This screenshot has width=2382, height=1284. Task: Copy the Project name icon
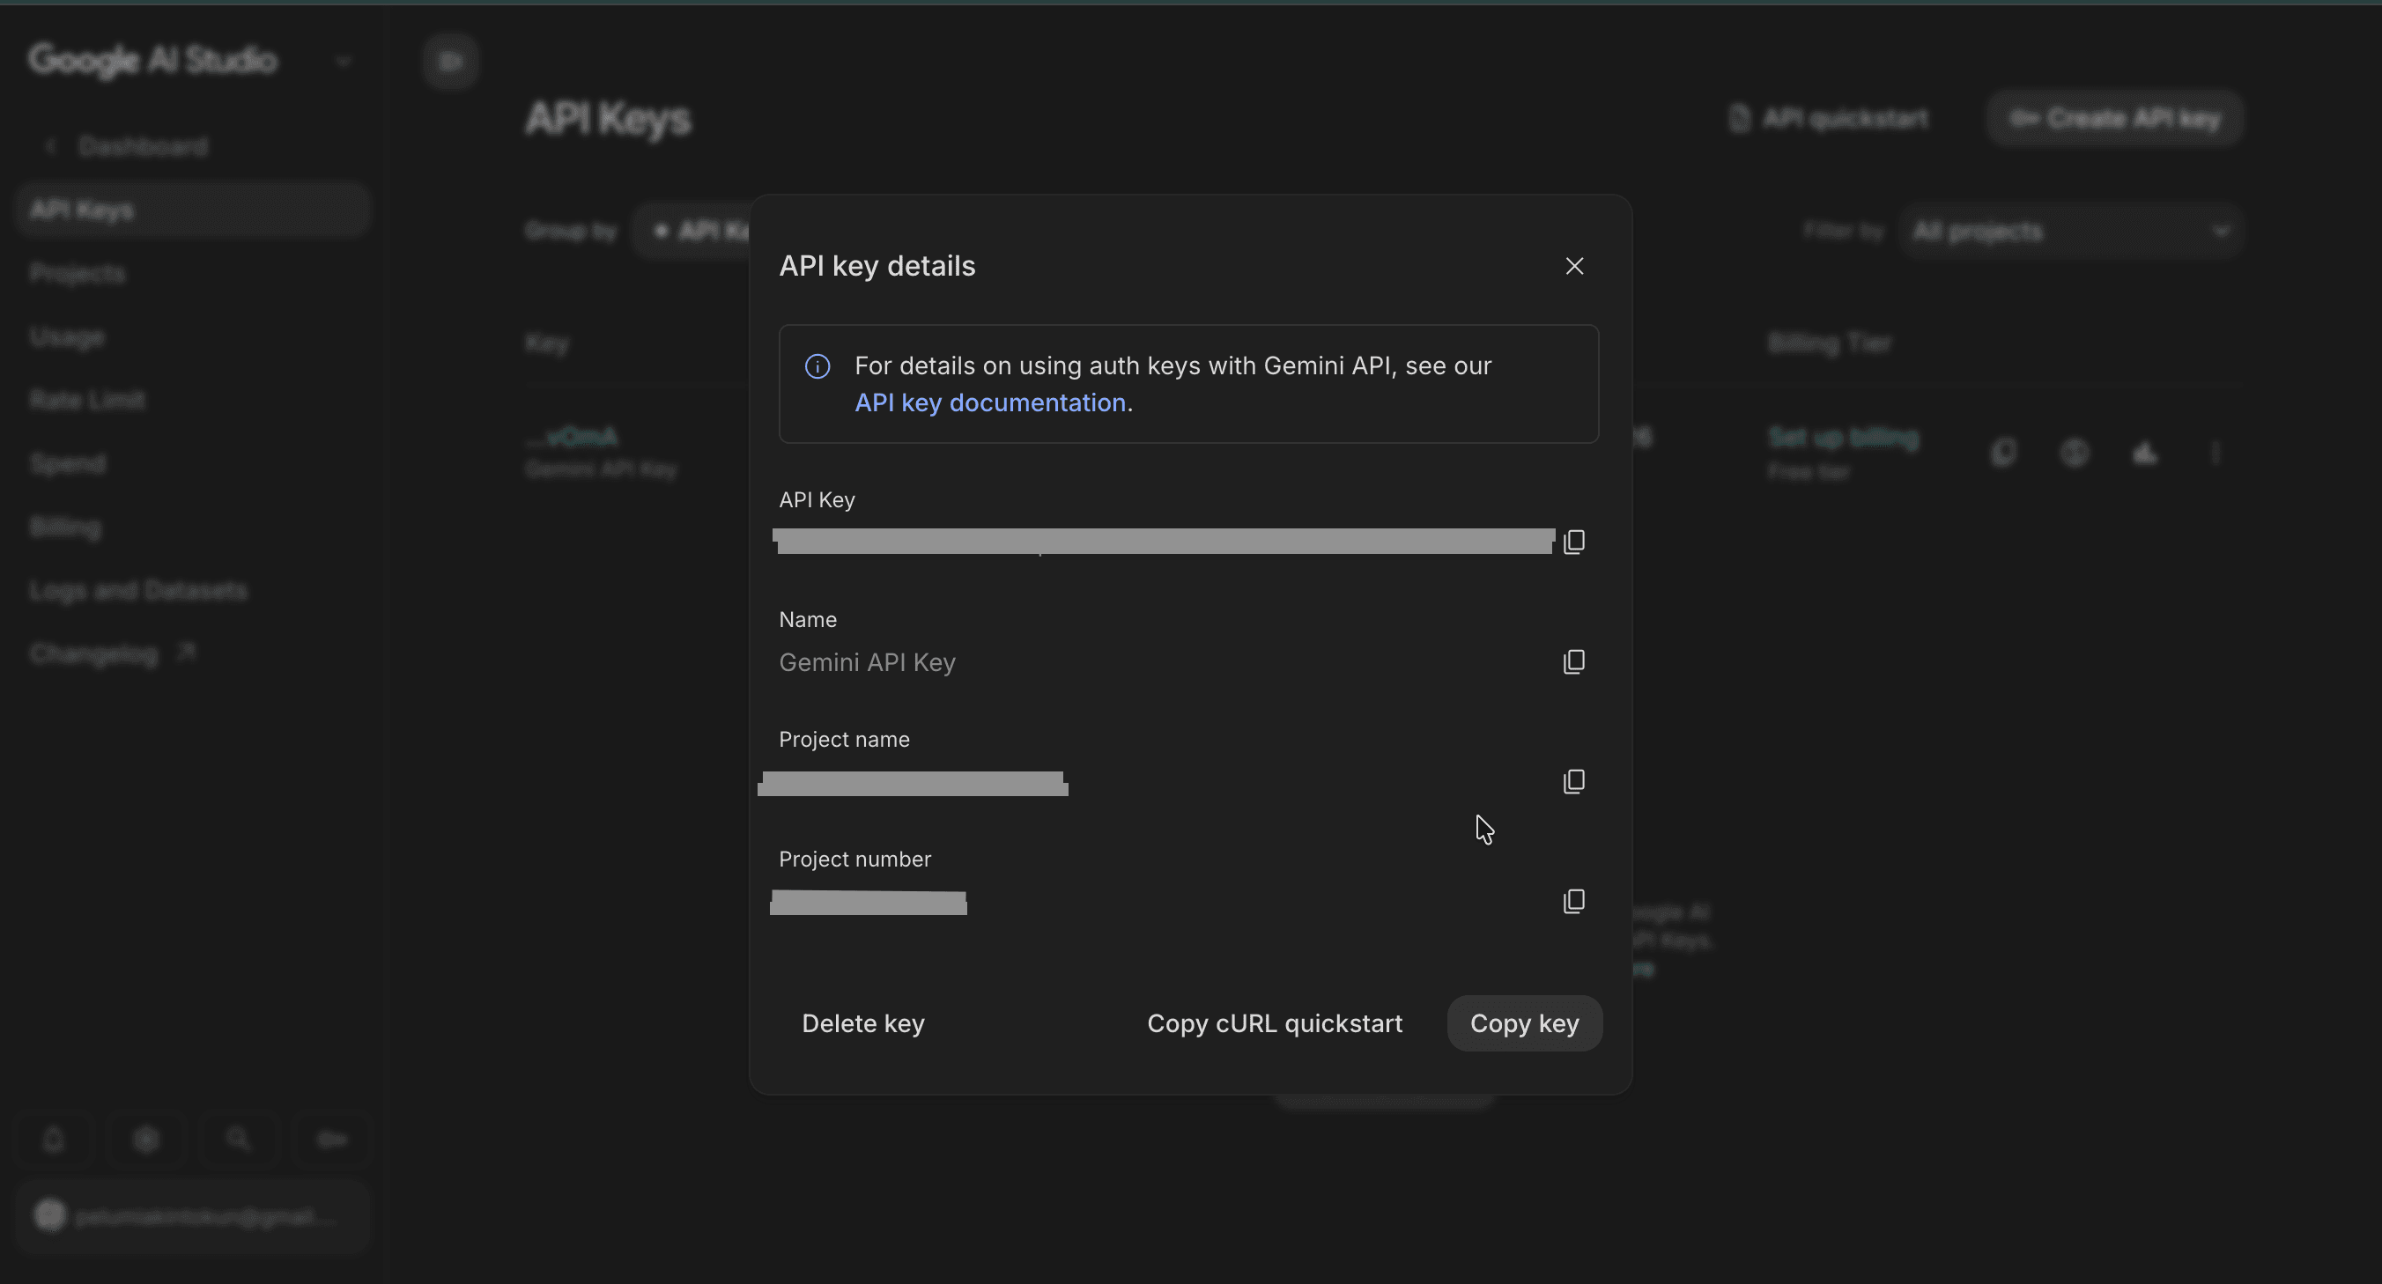point(1574,782)
